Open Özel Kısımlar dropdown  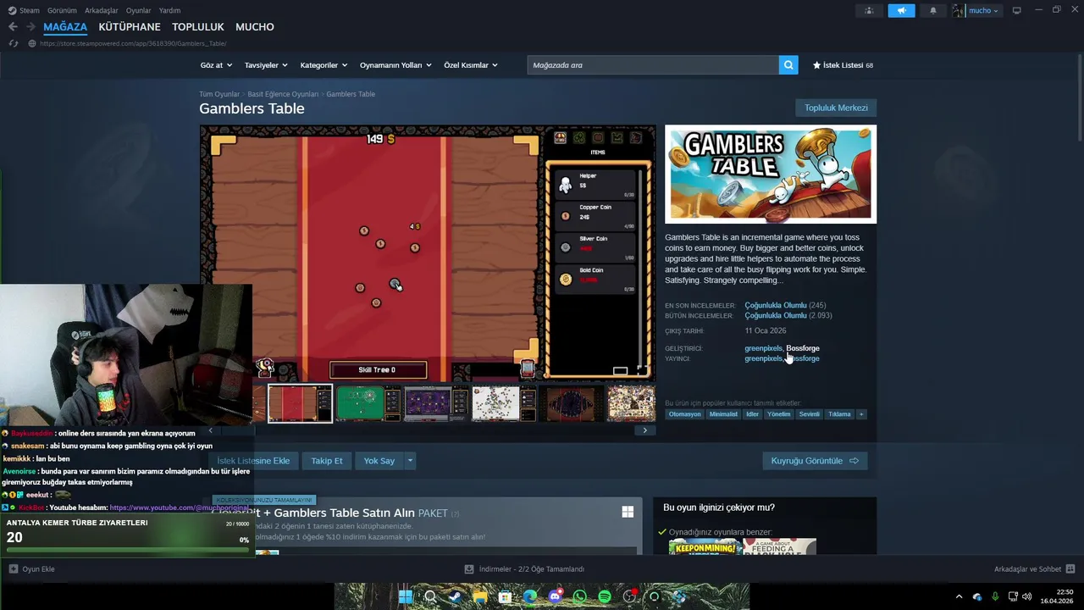pos(471,65)
